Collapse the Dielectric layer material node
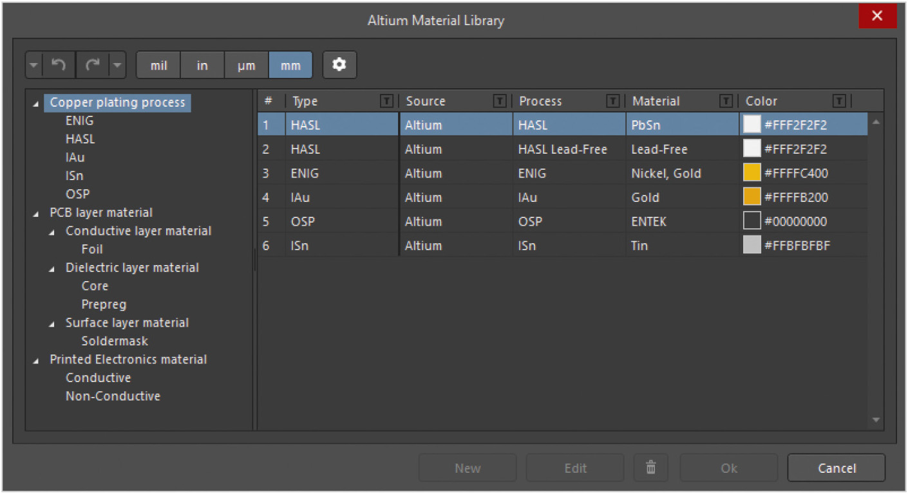This screenshot has height=494, width=908. click(52, 269)
